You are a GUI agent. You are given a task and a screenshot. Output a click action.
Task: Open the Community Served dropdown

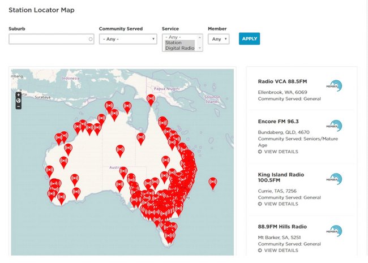coord(128,39)
